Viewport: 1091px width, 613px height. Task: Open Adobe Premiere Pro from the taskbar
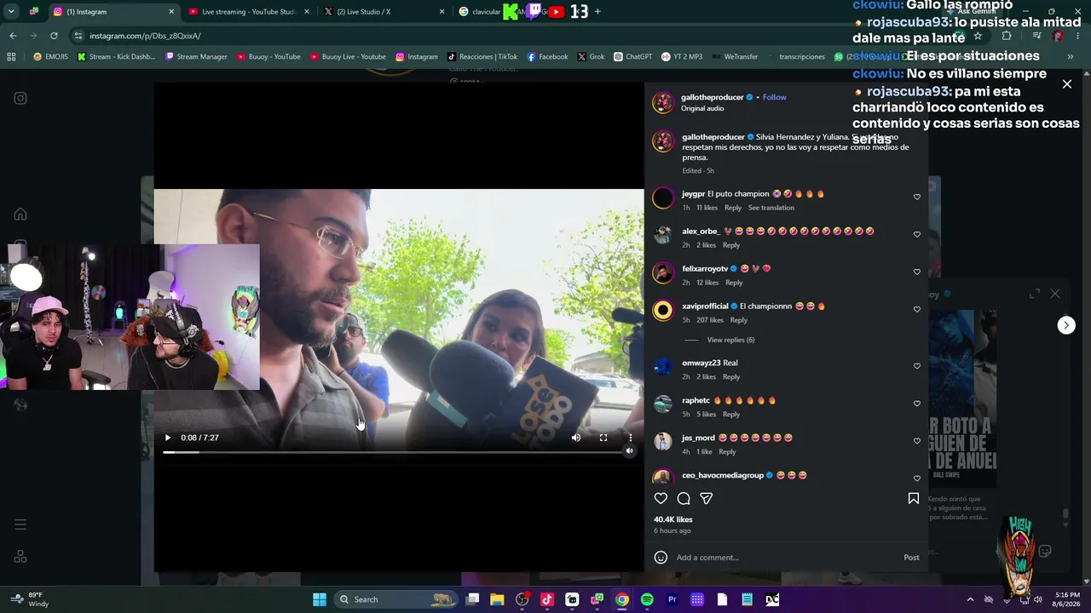click(x=672, y=599)
